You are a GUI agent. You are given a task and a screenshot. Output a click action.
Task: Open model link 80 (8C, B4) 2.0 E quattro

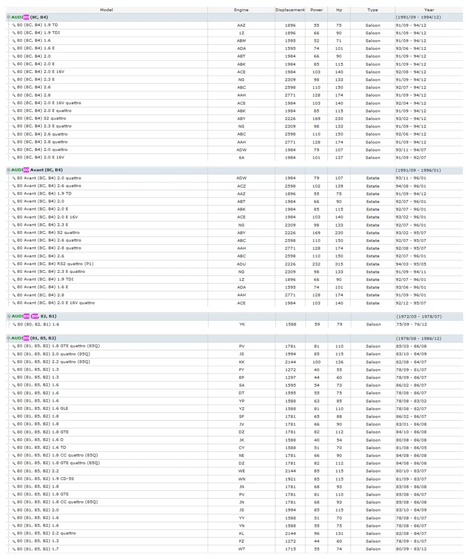pos(44,111)
